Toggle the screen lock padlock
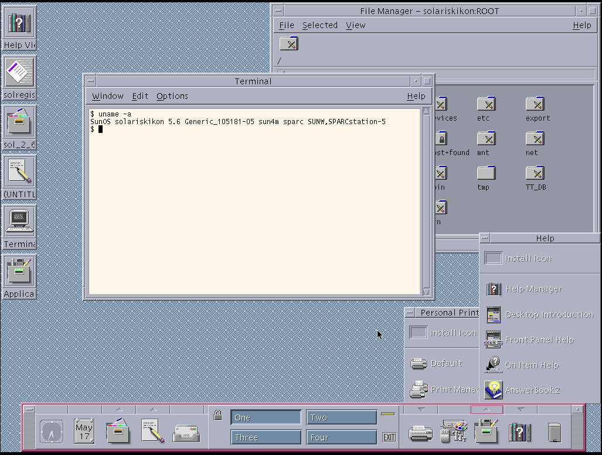The height and width of the screenshot is (455, 602). [217, 415]
